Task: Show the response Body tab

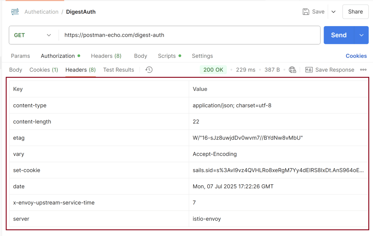Action: coord(16,70)
